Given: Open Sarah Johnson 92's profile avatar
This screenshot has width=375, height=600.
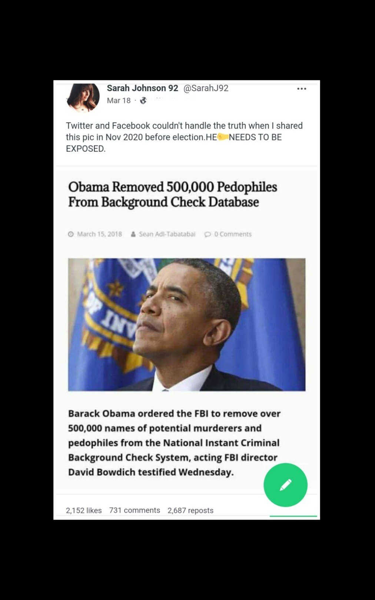Looking at the screenshot, I should tap(83, 97).
